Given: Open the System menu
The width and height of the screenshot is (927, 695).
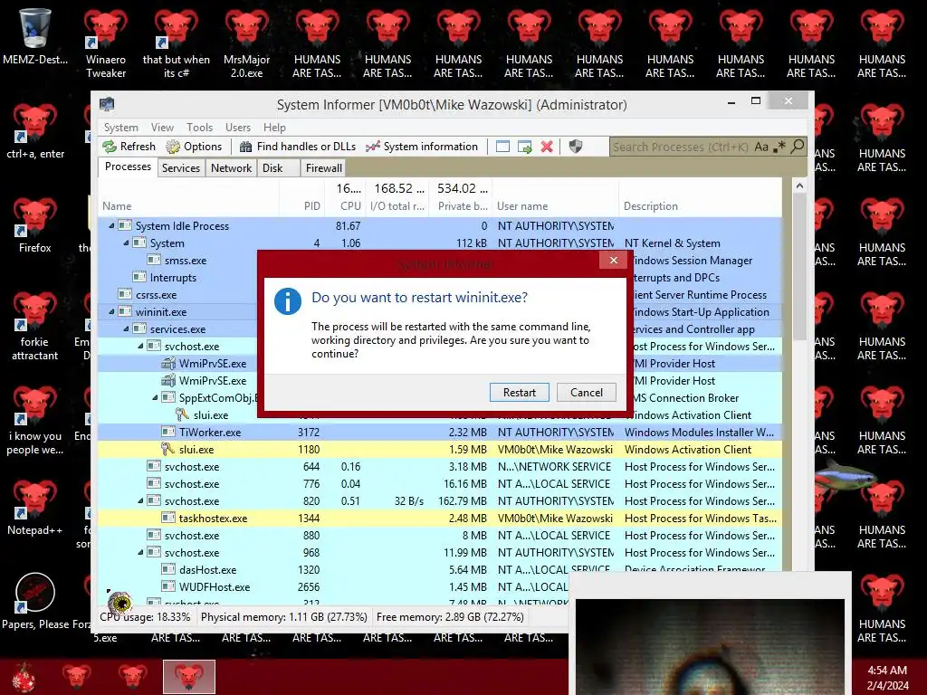Looking at the screenshot, I should (121, 127).
